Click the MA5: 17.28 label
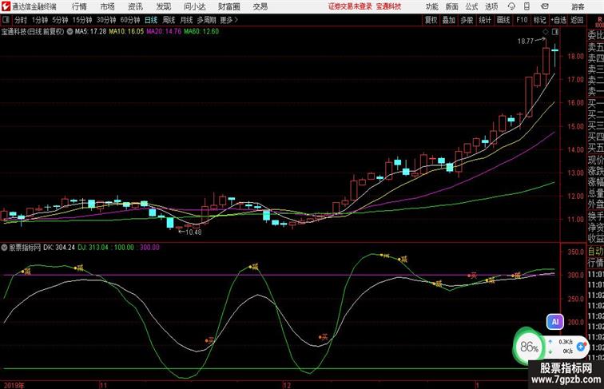Screen dimensions: 604x389 coord(90,32)
